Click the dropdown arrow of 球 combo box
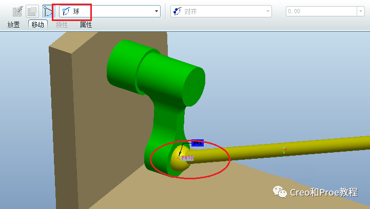This screenshot has height=209, width=370. tap(156, 11)
